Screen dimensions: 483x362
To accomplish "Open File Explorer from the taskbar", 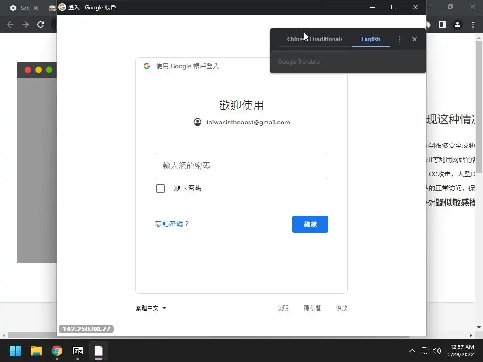I will (36, 351).
